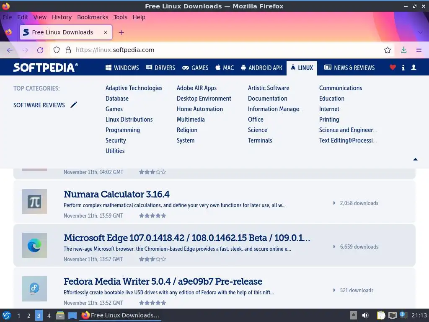Open Fedora Media Writer 5.0.4 title
Viewport: 429px width, 322px height.
tap(163, 281)
